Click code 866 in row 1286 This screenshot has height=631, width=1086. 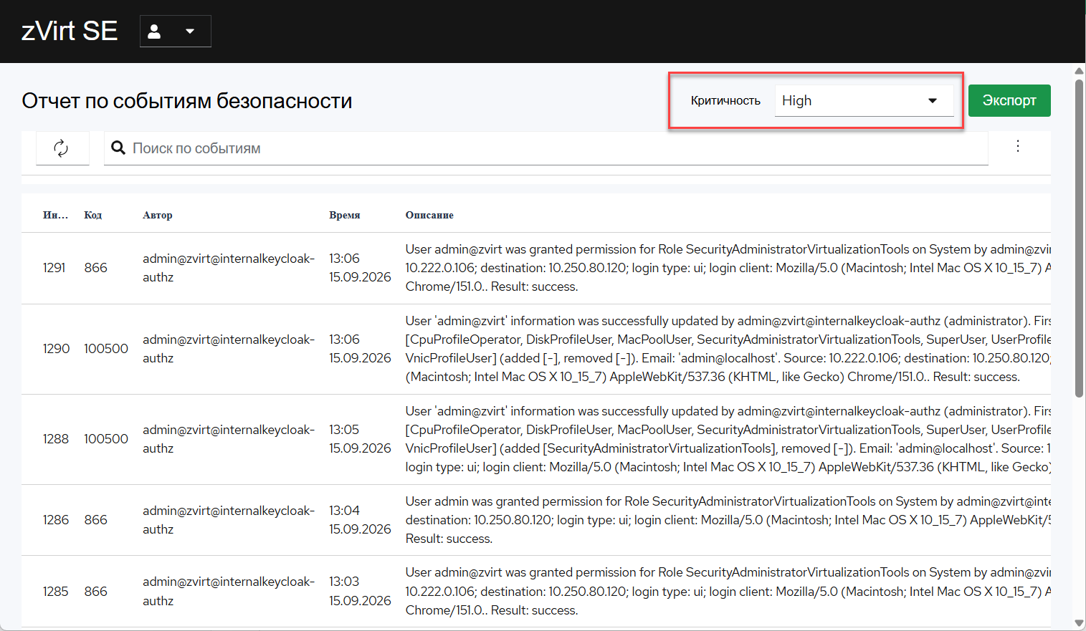pos(96,520)
